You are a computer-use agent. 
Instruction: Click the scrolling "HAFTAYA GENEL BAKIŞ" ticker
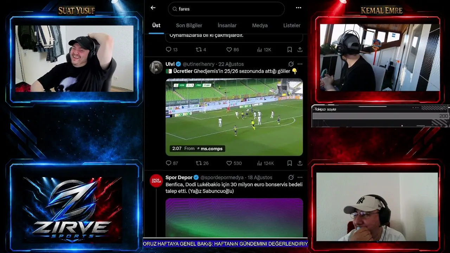pyautogui.click(x=225, y=244)
